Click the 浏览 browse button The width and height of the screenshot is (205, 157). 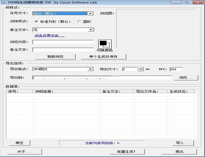pyautogui.click(x=186, y=78)
